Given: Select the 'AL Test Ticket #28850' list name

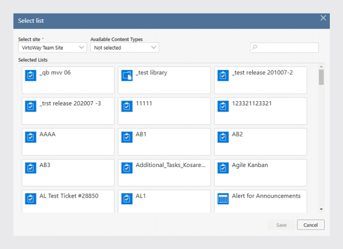Looking at the screenshot, I should pyautogui.click(x=69, y=196).
